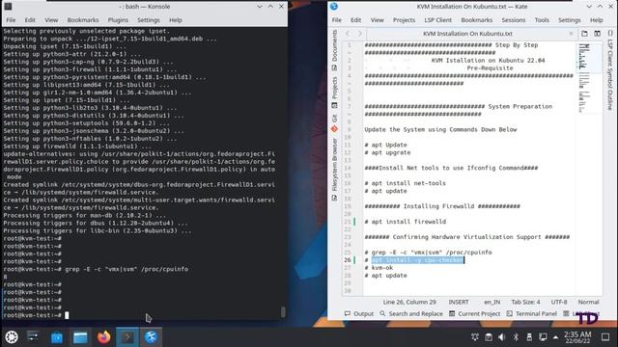Screen dimensions: 618x347
Task: Launch Firefox from the taskbar
Action: [x=104, y=337]
